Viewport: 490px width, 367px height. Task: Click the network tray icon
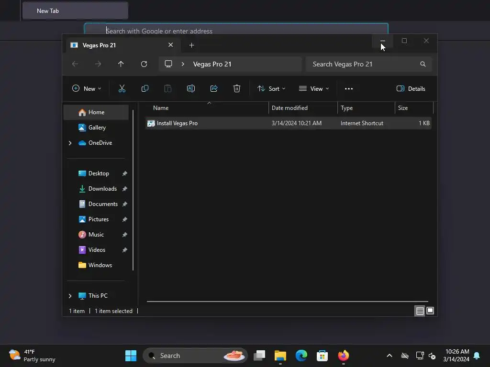pos(420,356)
